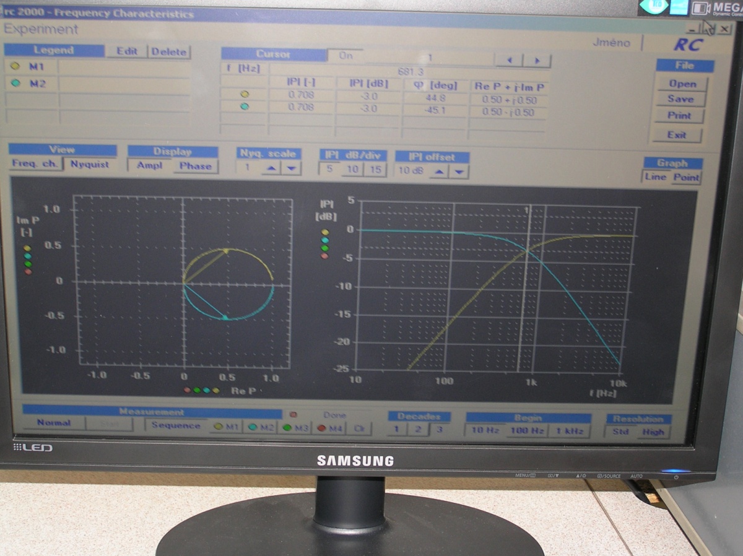Image resolution: width=743 pixels, height=556 pixels.
Task: Decrease Nyq. scale with down arrow
Action: pyautogui.click(x=291, y=168)
